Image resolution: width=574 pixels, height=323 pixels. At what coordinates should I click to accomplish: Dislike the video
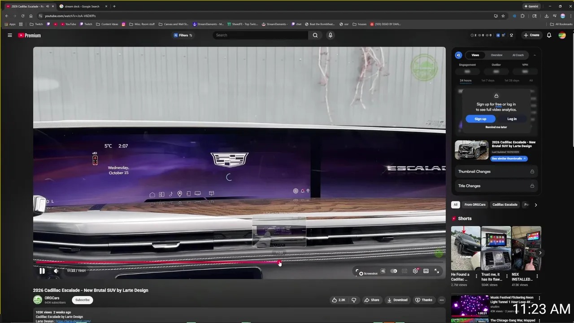[354, 300]
